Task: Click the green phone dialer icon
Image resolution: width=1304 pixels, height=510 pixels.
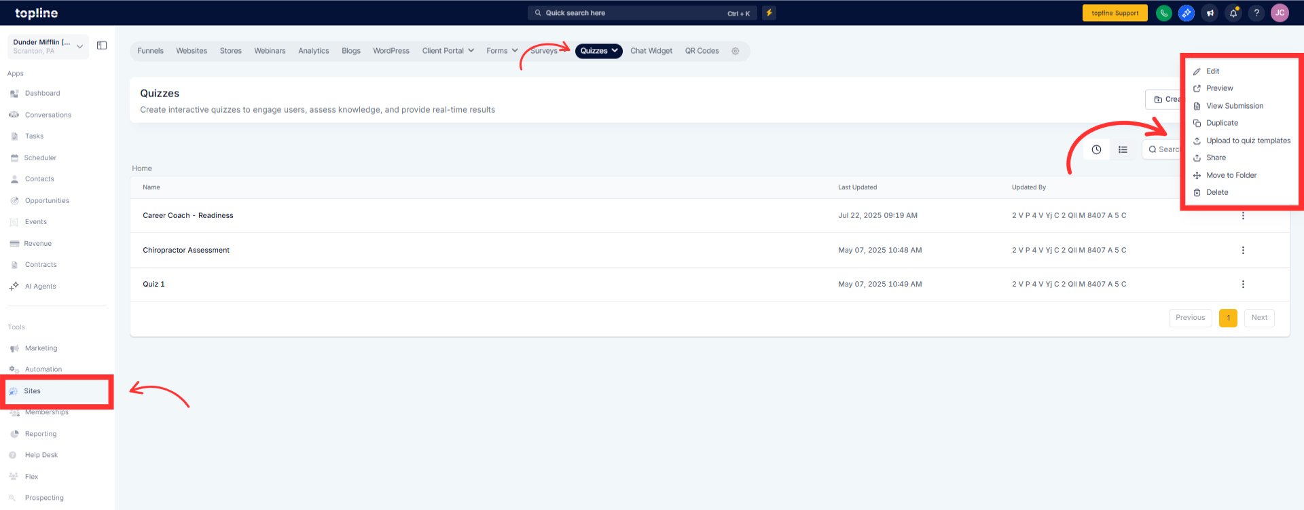Action: click(1163, 13)
